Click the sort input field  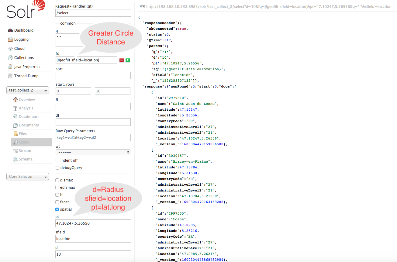(93, 76)
